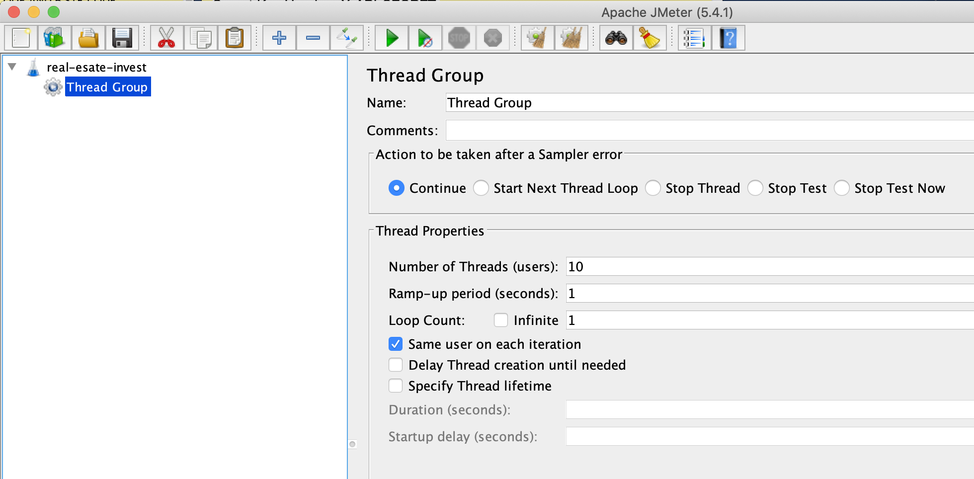Image resolution: width=974 pixels, height=479 pixels.
Task: Open Search using binoculars icon
Action: [616, 38]
